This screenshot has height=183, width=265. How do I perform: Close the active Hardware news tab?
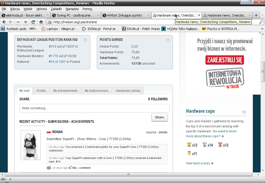point(199,15)
